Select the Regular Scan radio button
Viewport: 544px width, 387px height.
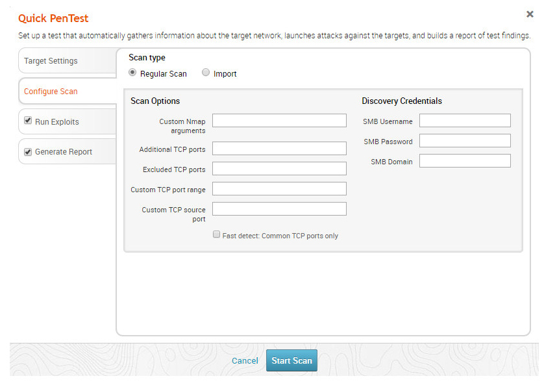click(x=133, y=73)
